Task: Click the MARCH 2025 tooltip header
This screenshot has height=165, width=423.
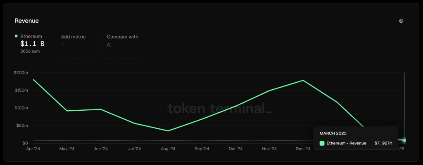Action: pyautogui.click(x=333, y=133)
